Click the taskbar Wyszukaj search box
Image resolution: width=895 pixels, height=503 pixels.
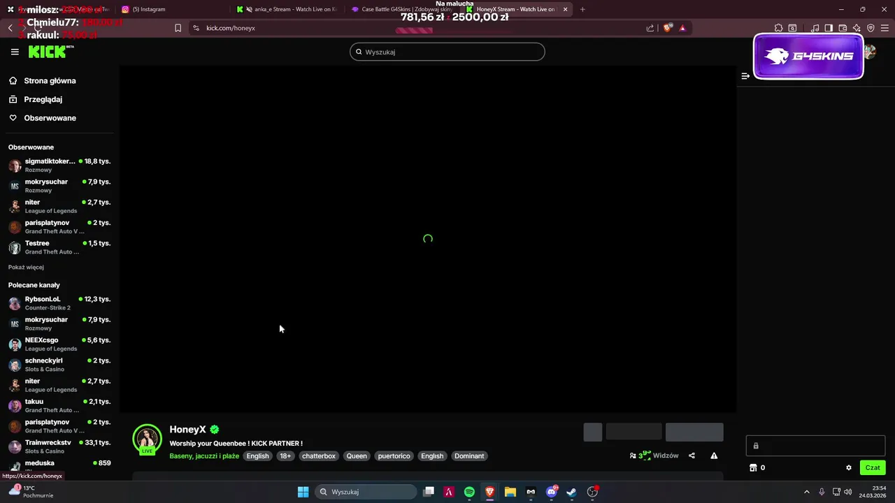366,492
